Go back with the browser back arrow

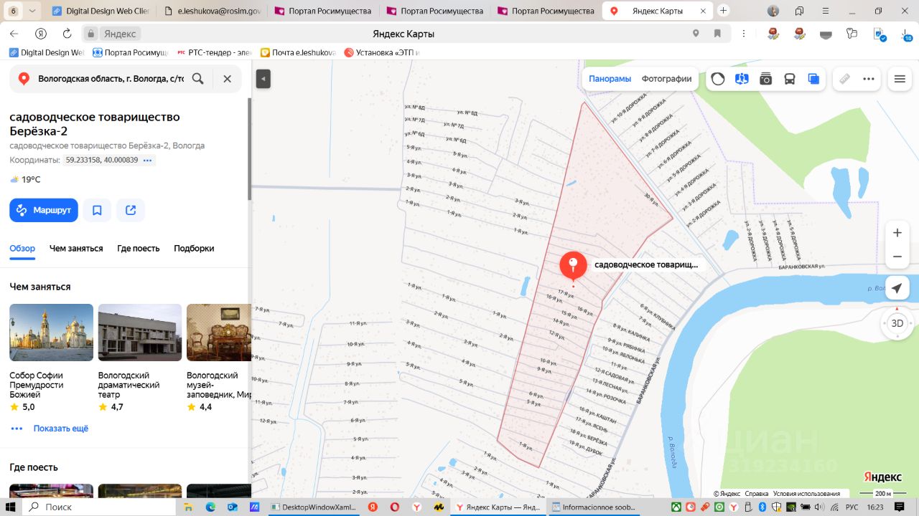pos(14,34)
